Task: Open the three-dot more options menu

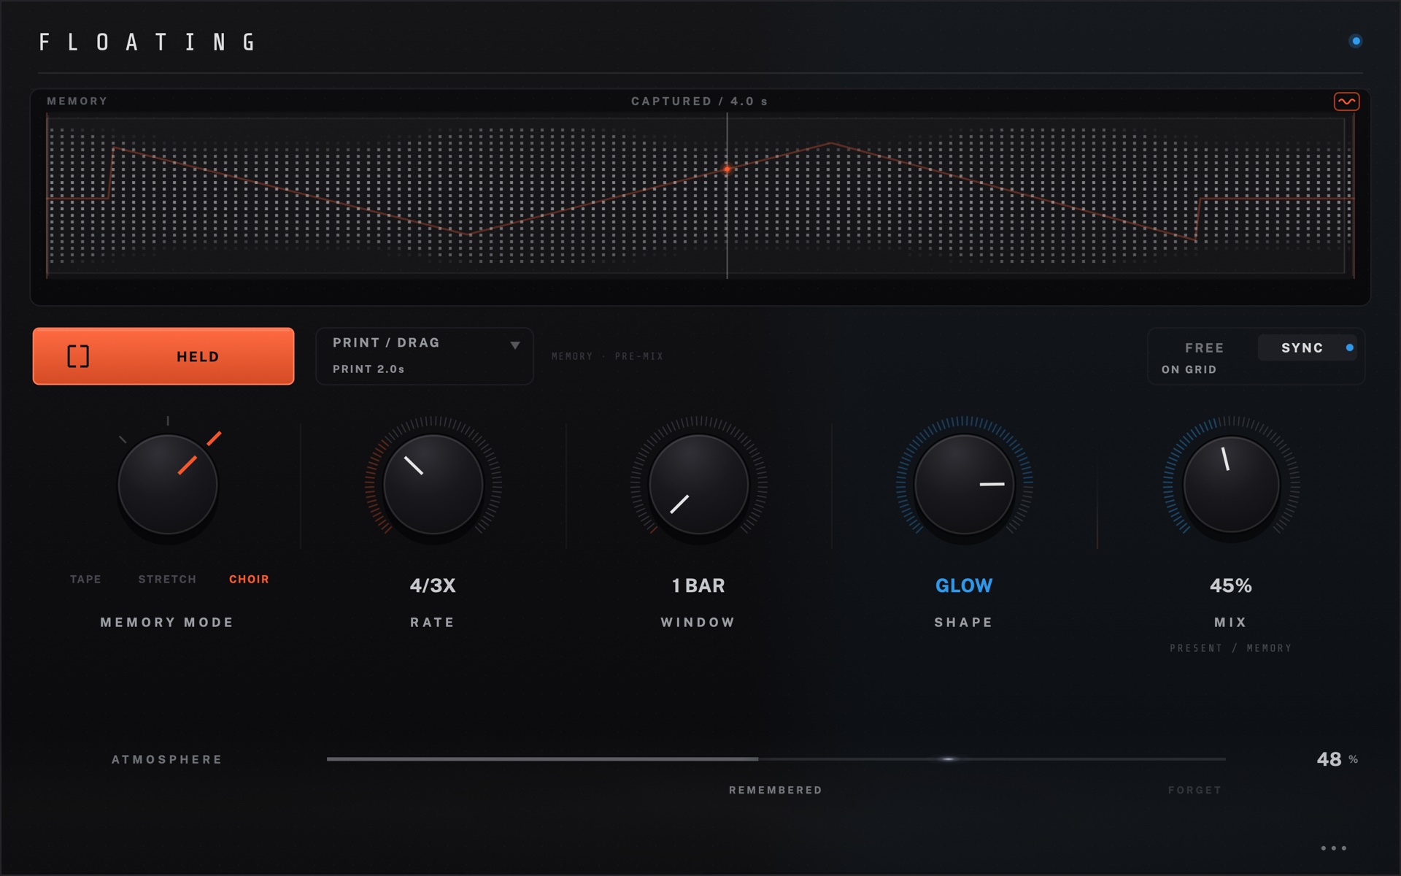Action: click(1333, 848)
